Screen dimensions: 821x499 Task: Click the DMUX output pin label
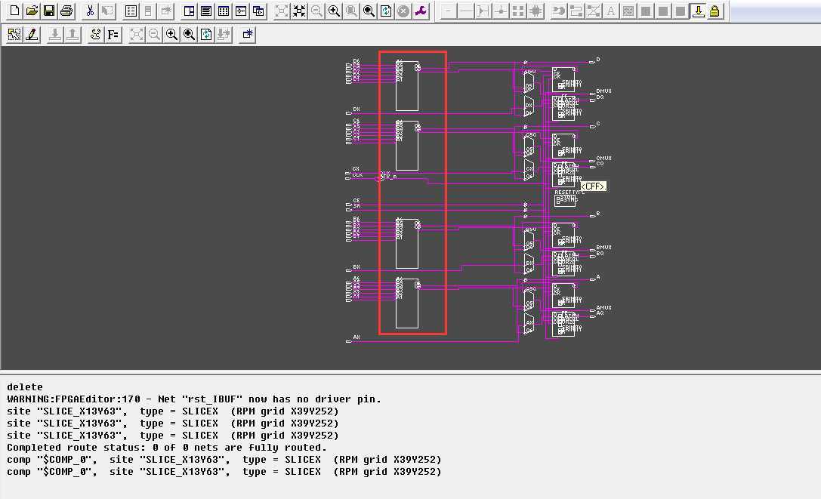tap(603, 91)
